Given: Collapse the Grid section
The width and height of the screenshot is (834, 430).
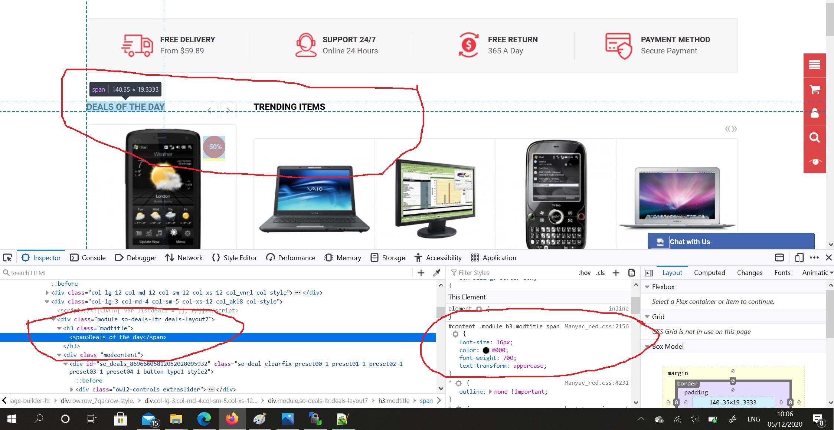Looking at the screenshot, I should point(647,317).
